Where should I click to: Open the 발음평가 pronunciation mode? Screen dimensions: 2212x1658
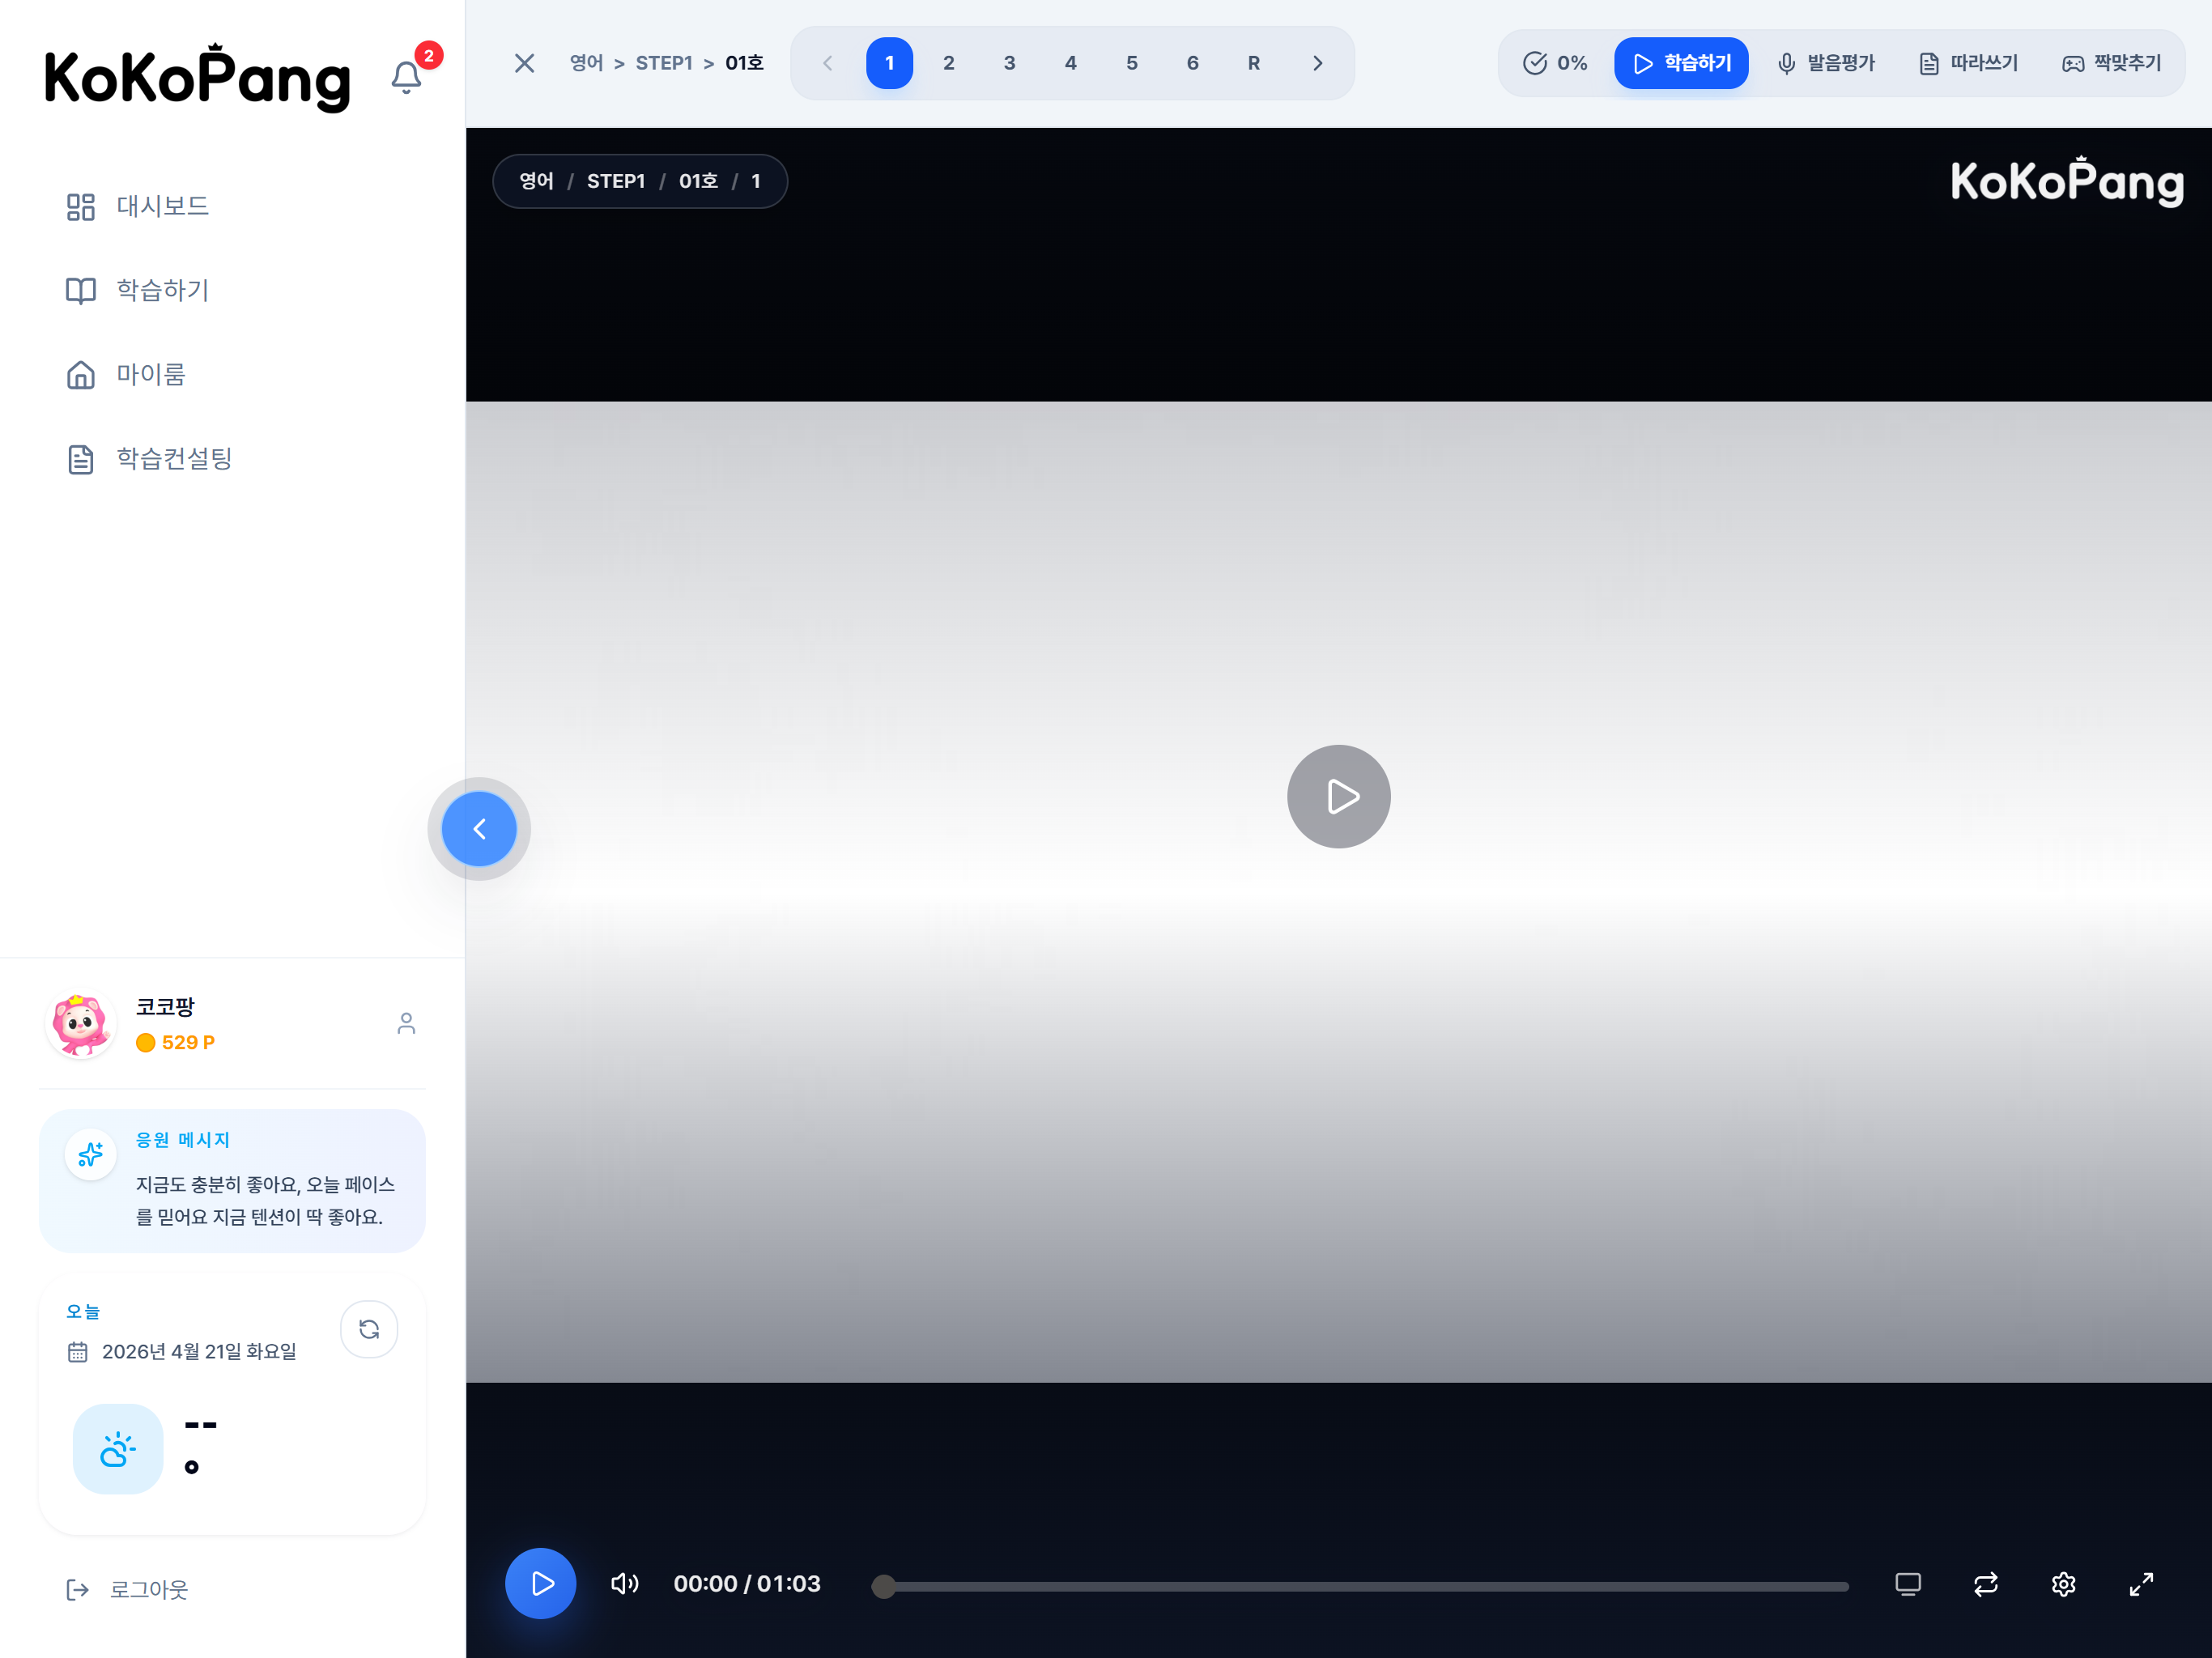[1826, 63]
